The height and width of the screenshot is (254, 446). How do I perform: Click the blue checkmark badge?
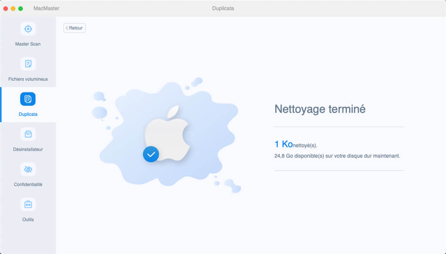[151, 154]
